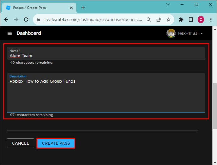Click the address bar URL
This screenshot has width=217, height=165.
pyautogui.click(x=92, y=19)
